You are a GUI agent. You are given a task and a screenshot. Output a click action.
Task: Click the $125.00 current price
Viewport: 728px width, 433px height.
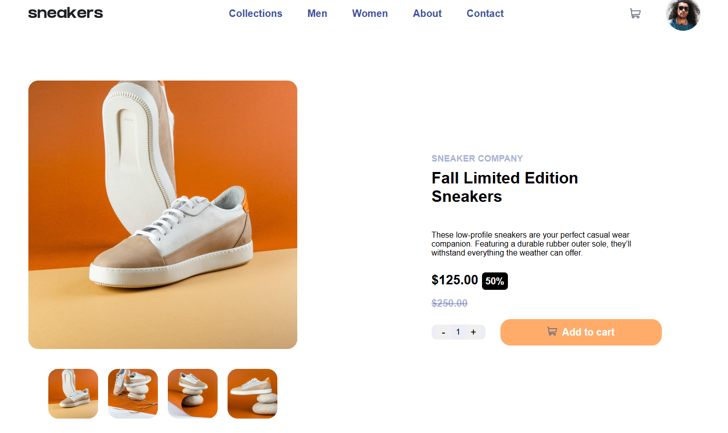pos(455,280)
